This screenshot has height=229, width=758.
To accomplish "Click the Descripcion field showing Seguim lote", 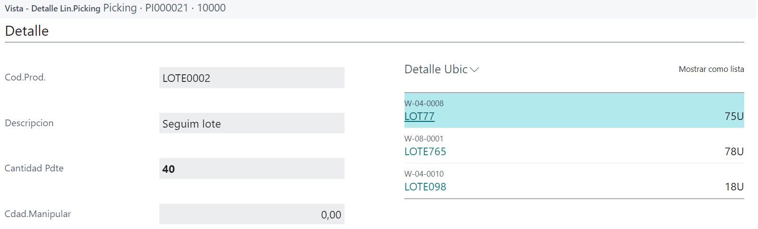I will [251, 124].
